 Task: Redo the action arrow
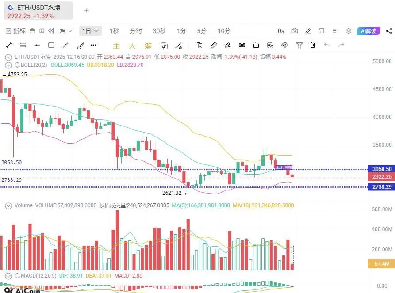tap(341, 46)
